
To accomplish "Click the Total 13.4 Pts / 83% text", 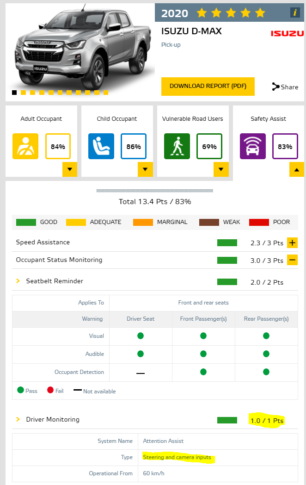I will tap(155, 202).
